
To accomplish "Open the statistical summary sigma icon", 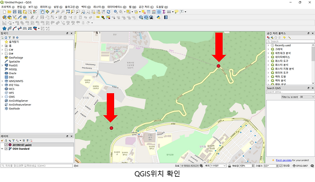I will click(164, 12).
